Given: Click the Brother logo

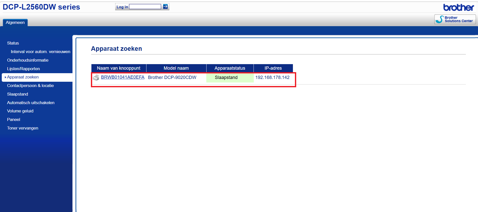Looking at the screenshot, I should click(459, 7).
